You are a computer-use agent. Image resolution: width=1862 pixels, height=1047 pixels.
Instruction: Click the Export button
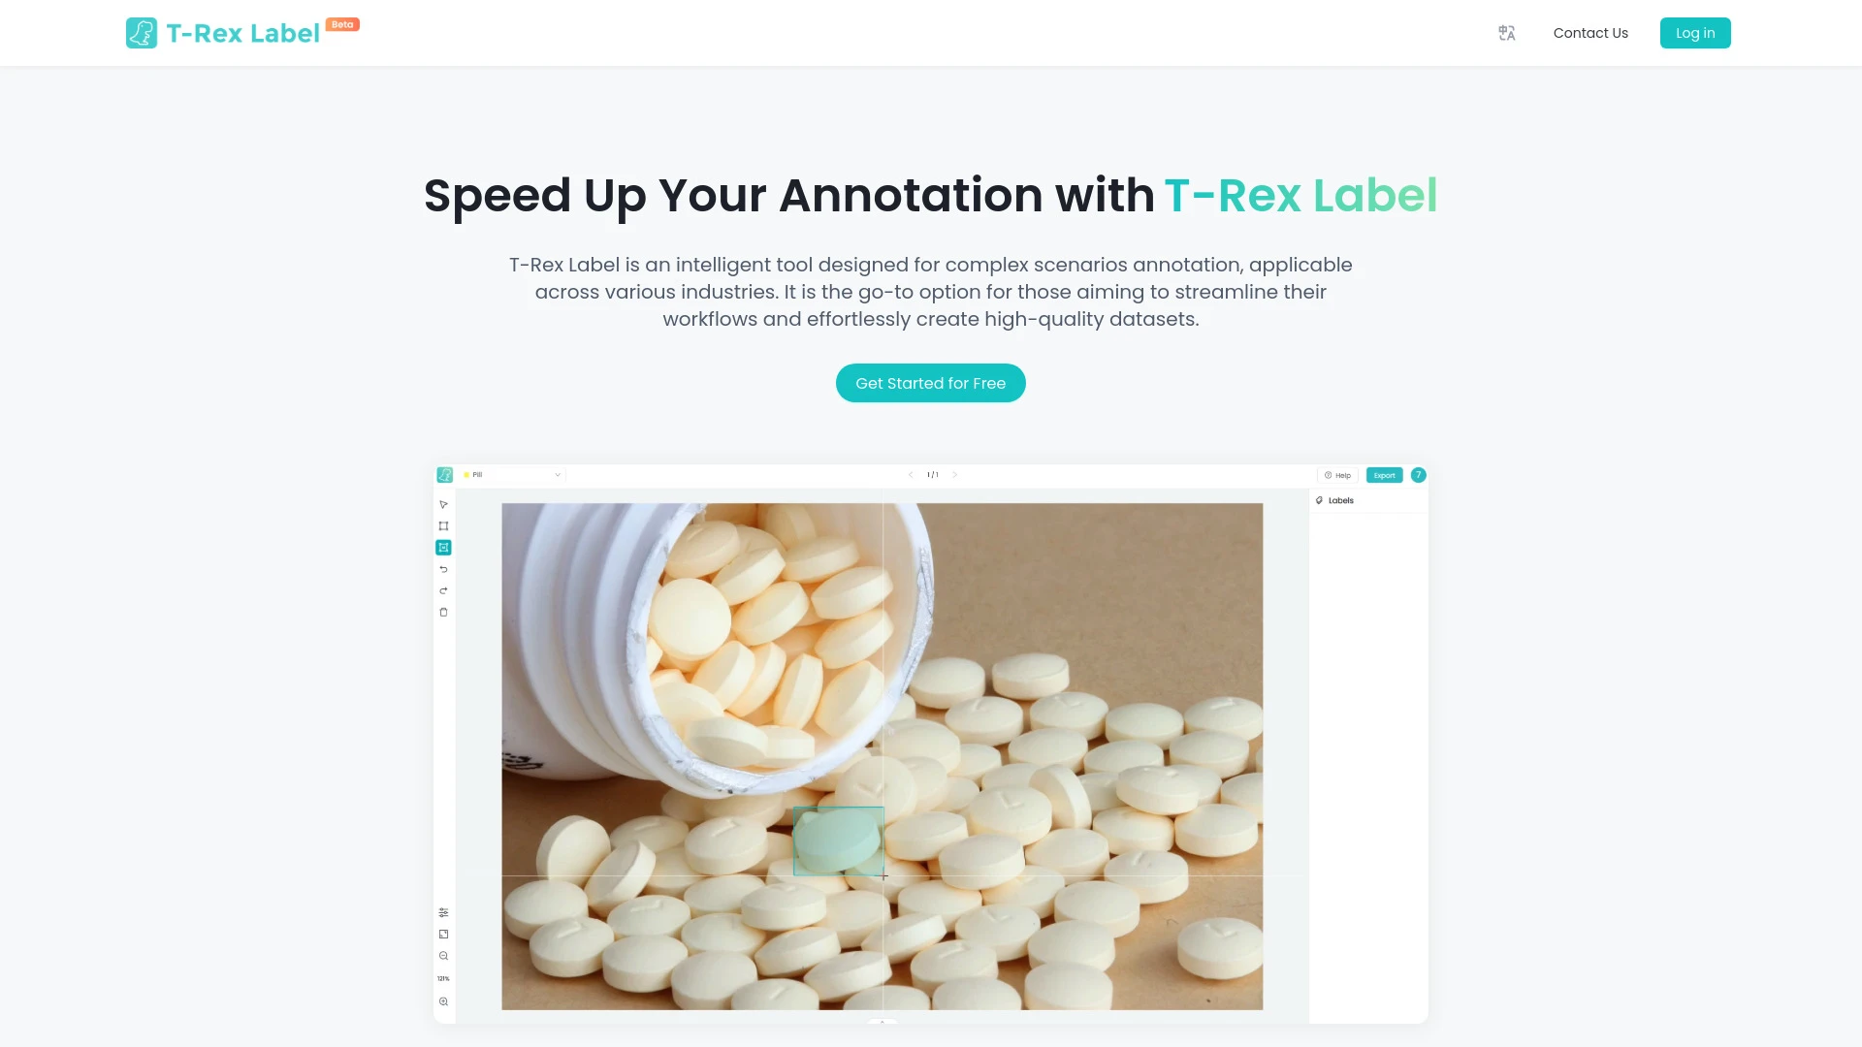[x=1384, y=474]
